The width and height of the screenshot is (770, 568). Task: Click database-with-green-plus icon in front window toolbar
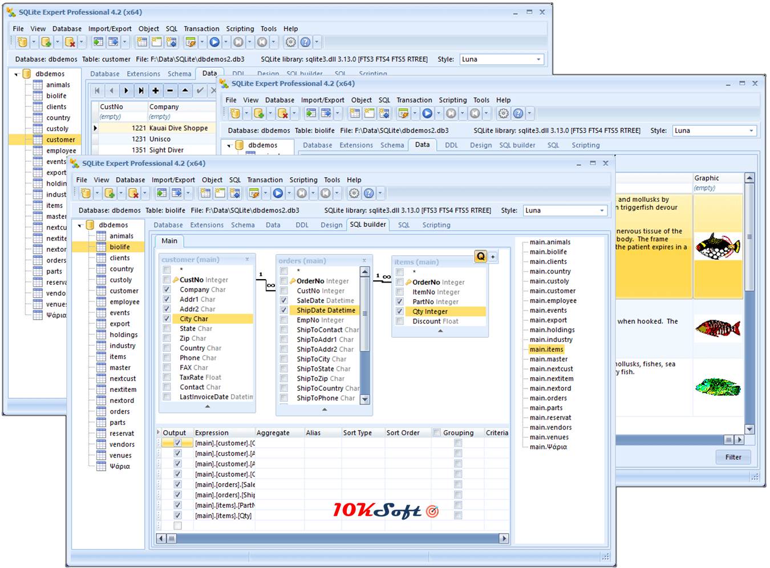click(x=110, y=193)
